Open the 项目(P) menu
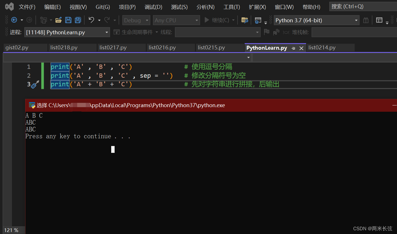This screenshot has width=397, height=234. pos(127,7)
